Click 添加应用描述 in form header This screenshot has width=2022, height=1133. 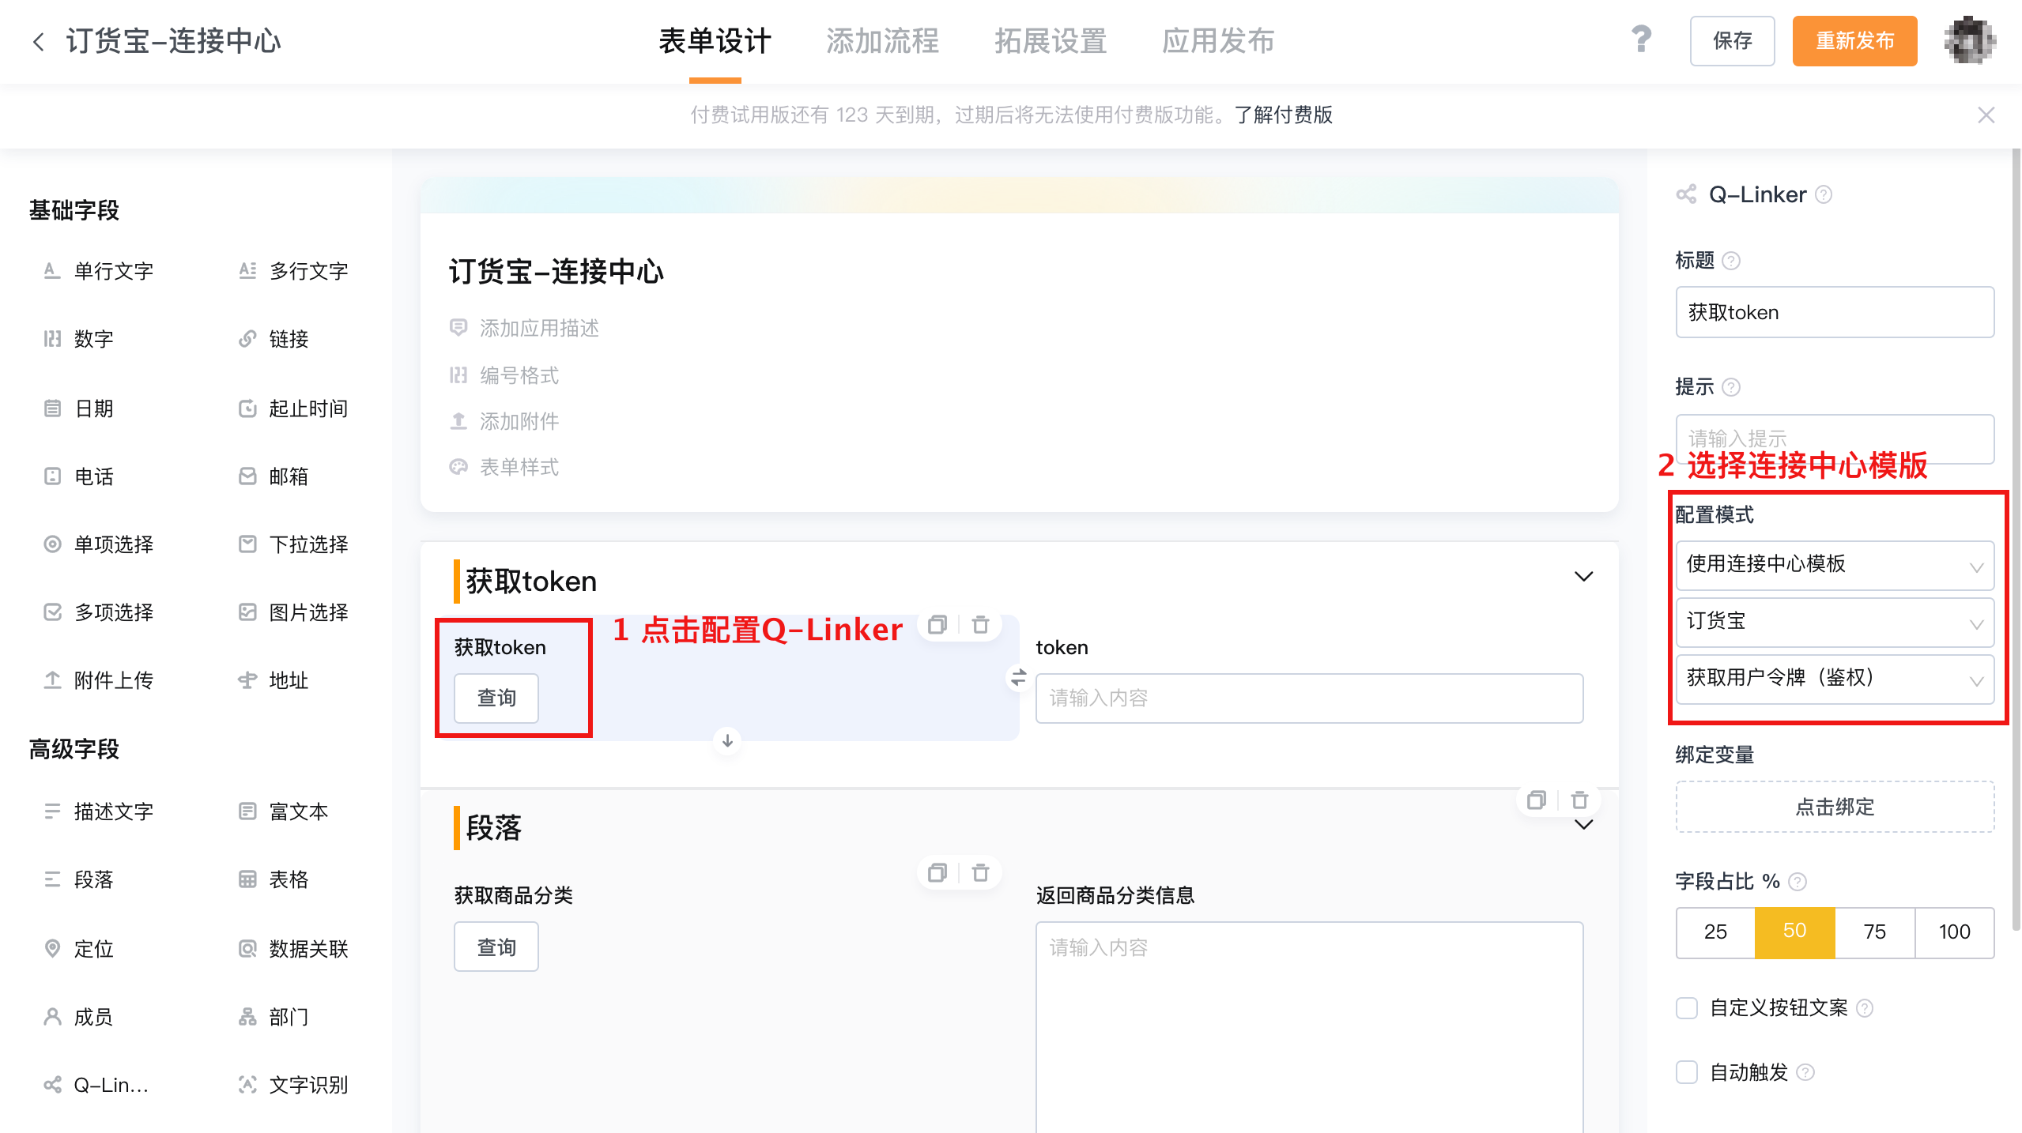point(539,328)
